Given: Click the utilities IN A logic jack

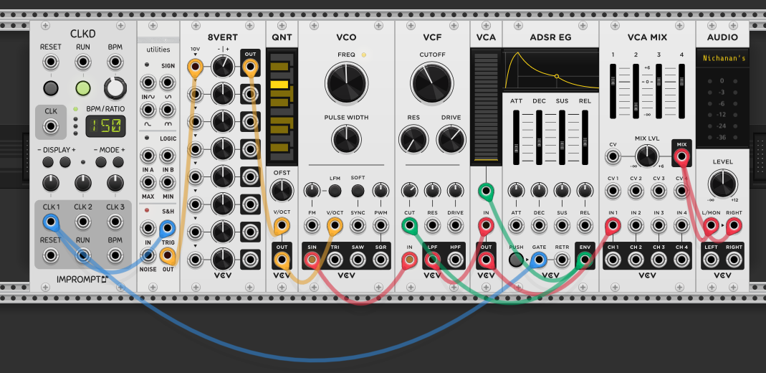Looking at the screenshot, I should [148, 156].
